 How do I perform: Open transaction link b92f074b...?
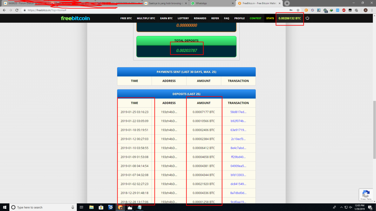pos(238,121)
